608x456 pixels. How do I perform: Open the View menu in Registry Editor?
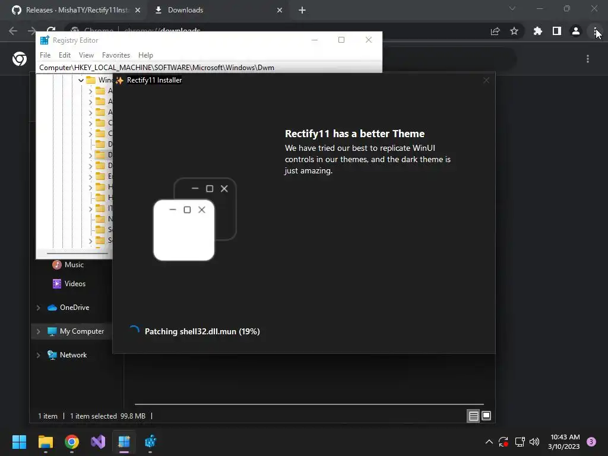tap(86, 55)
